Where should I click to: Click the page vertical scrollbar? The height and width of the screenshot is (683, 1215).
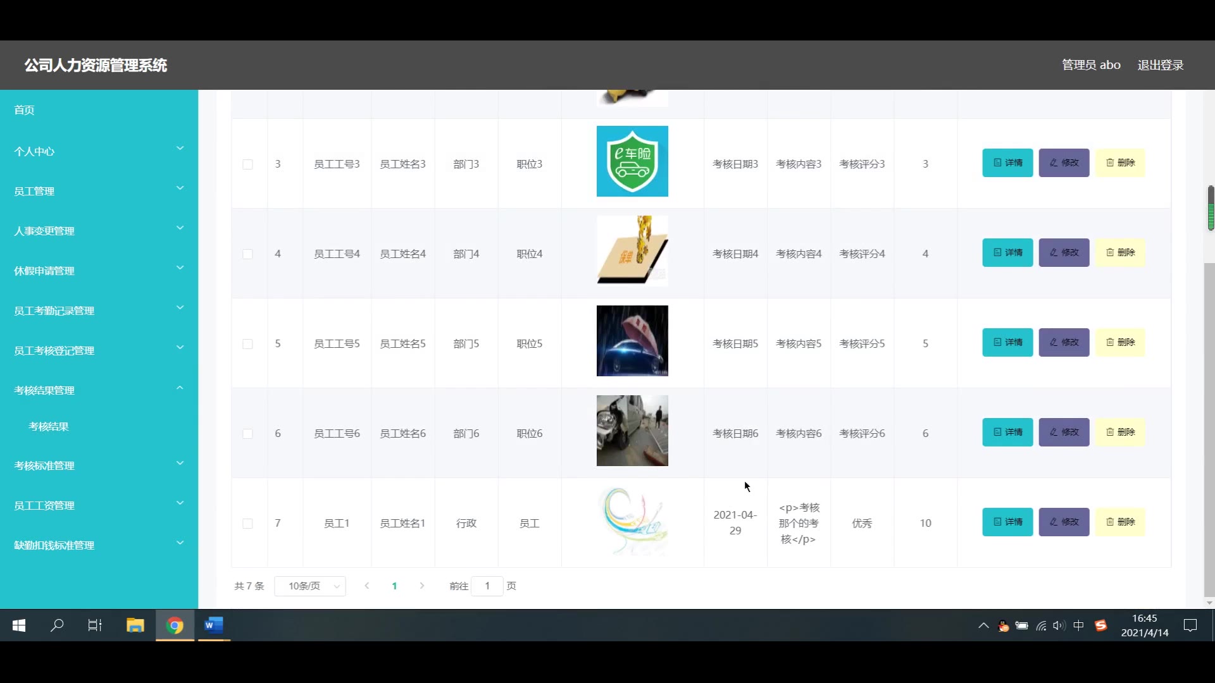[x=1209, y=430]
